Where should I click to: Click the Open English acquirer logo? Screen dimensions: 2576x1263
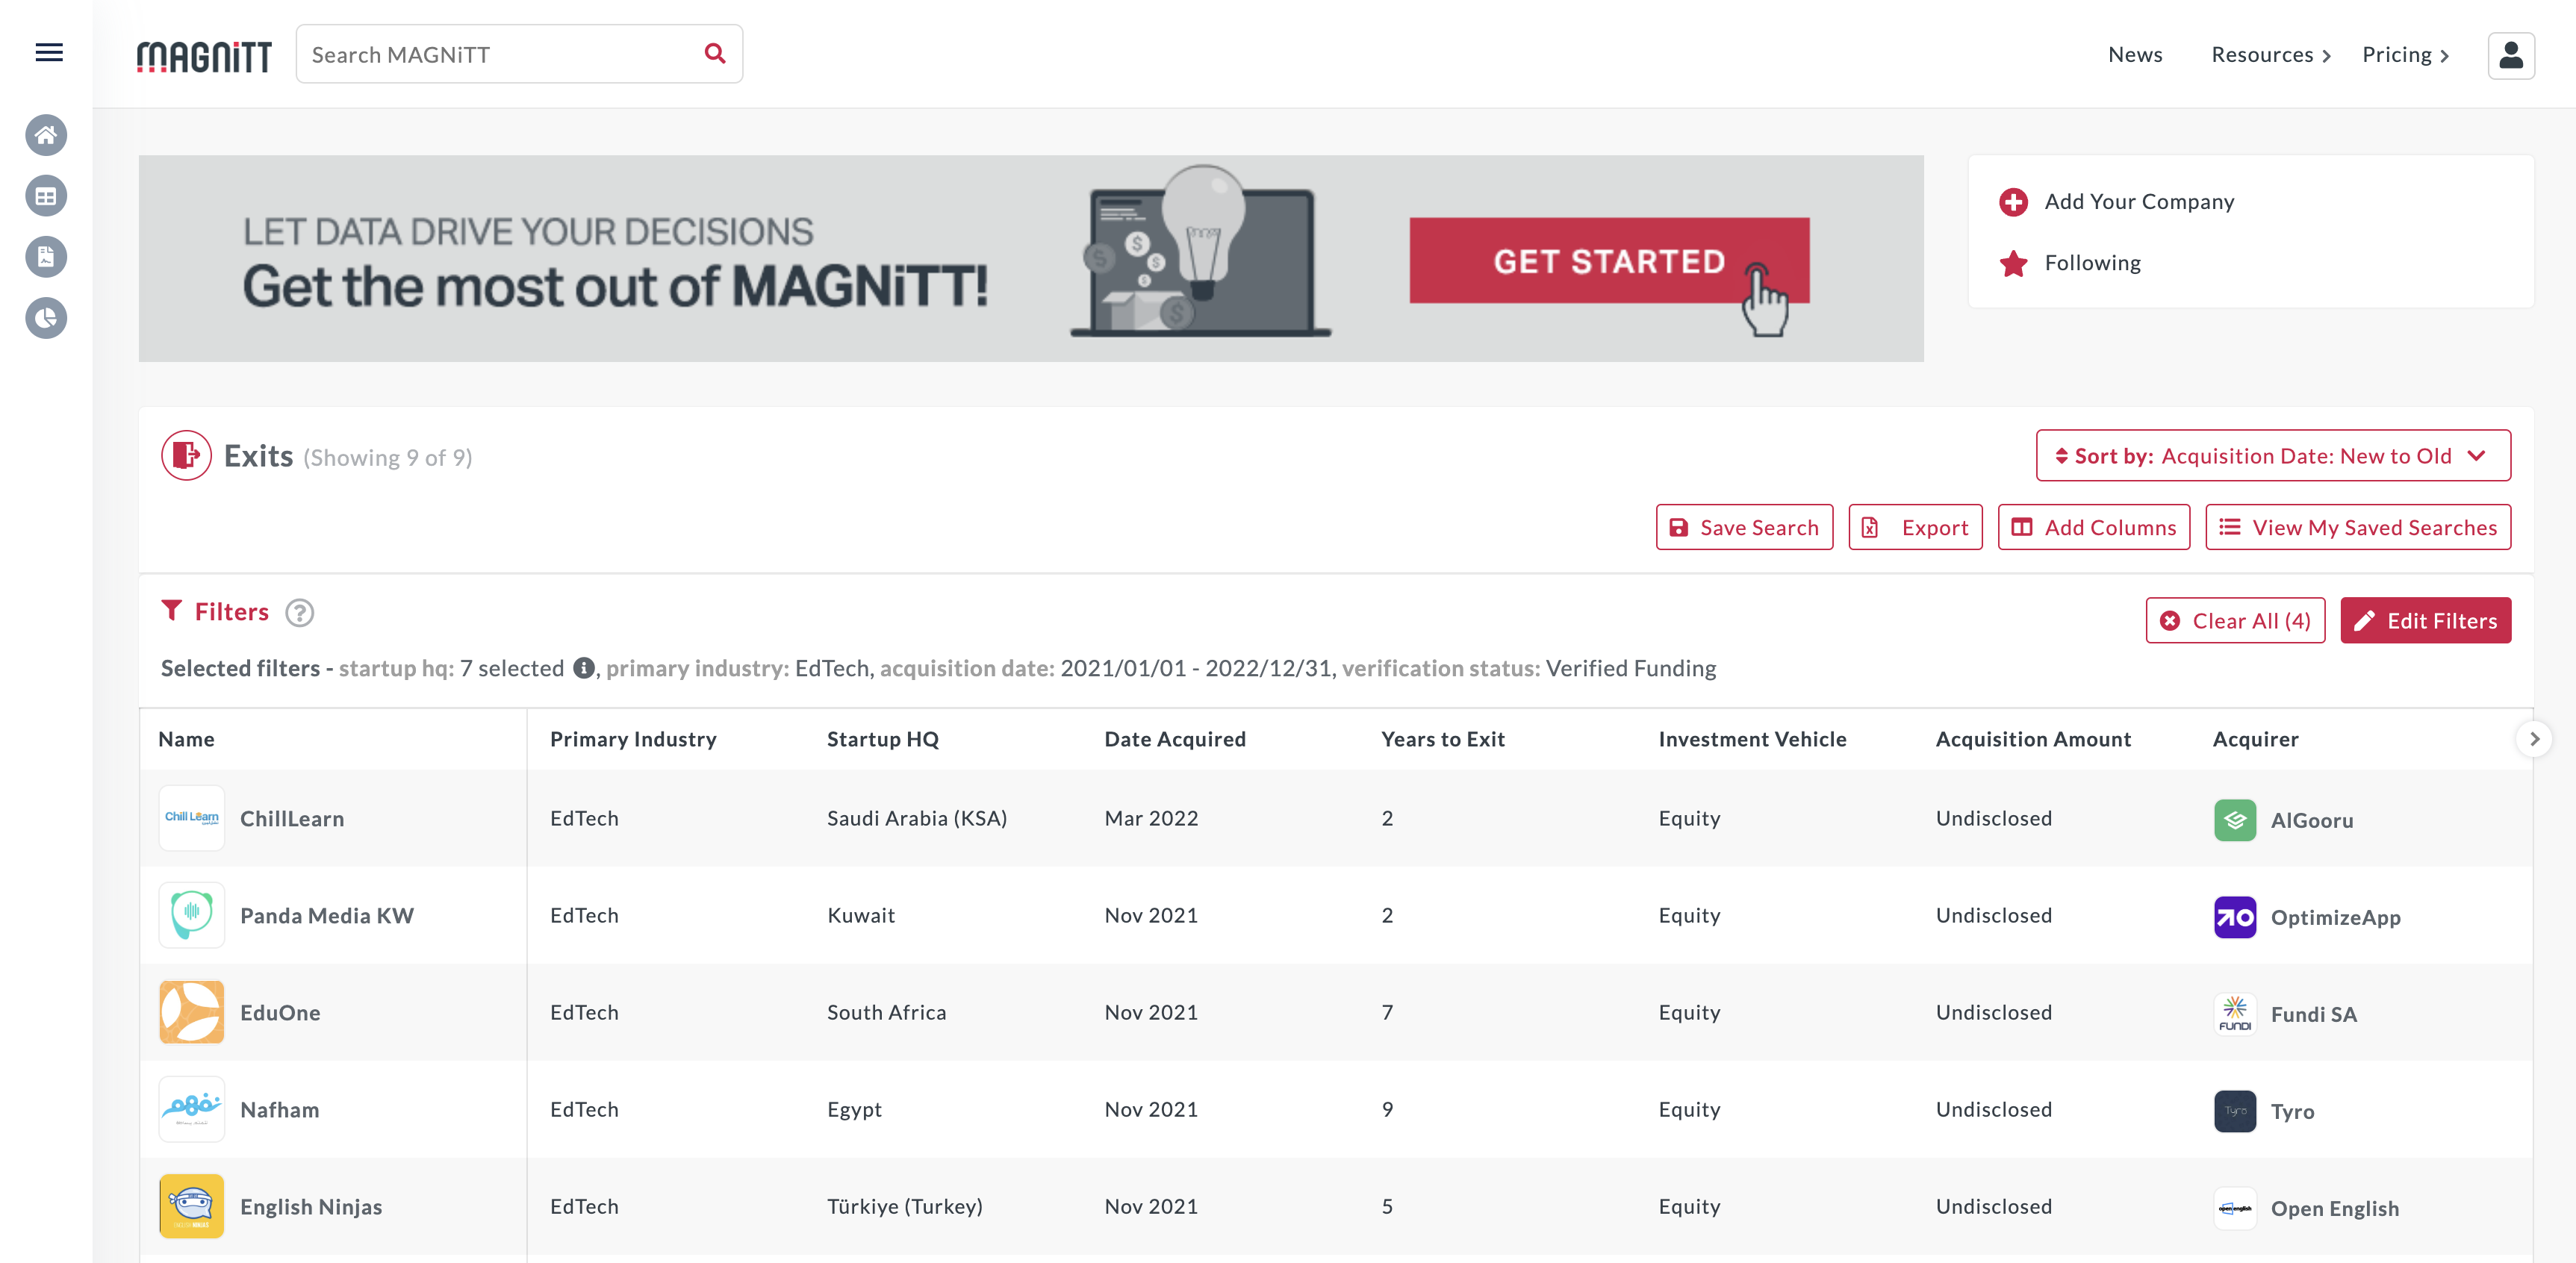tap(2234, 1208)
